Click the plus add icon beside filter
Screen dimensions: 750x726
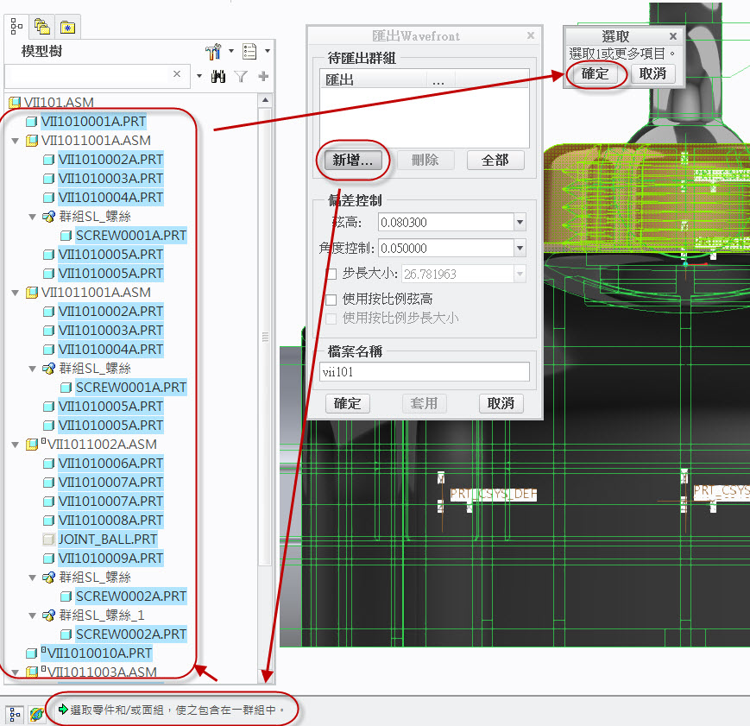click(263, 77)
